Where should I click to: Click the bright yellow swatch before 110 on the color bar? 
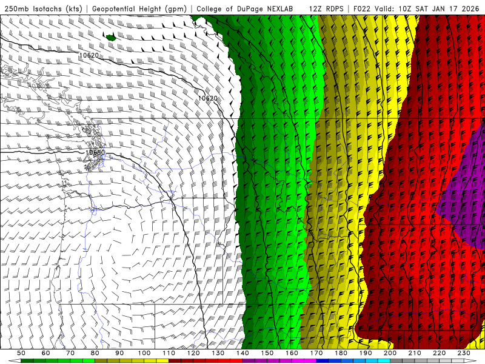[162, 361]
